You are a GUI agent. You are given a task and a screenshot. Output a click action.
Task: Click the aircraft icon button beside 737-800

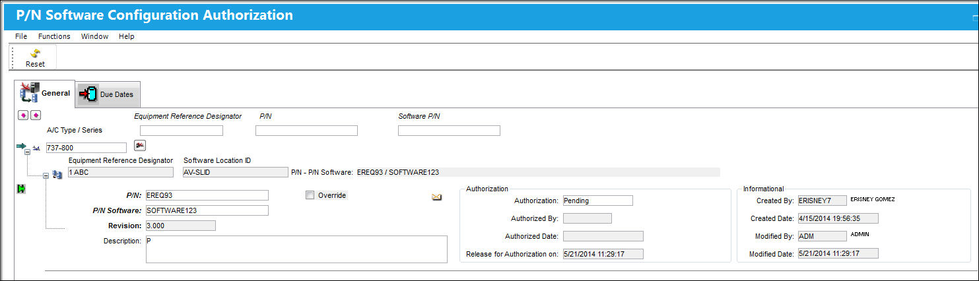tap(140, 145)
